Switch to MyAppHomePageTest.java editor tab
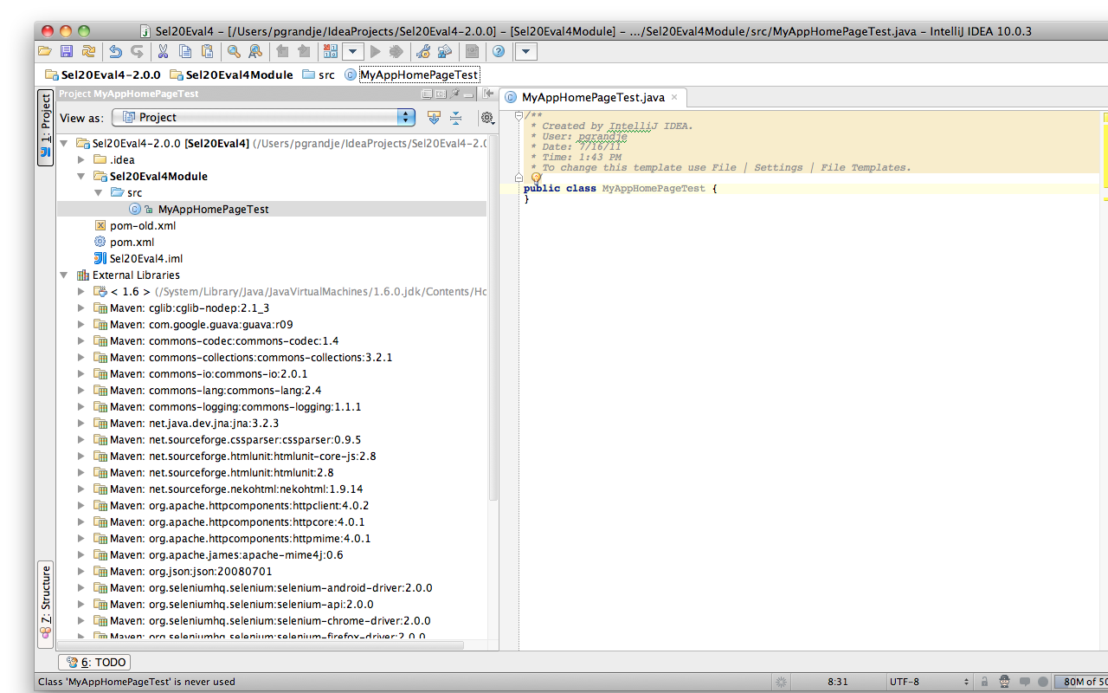The width and height of the screenshot is (1108, 693). coord(592,97)
